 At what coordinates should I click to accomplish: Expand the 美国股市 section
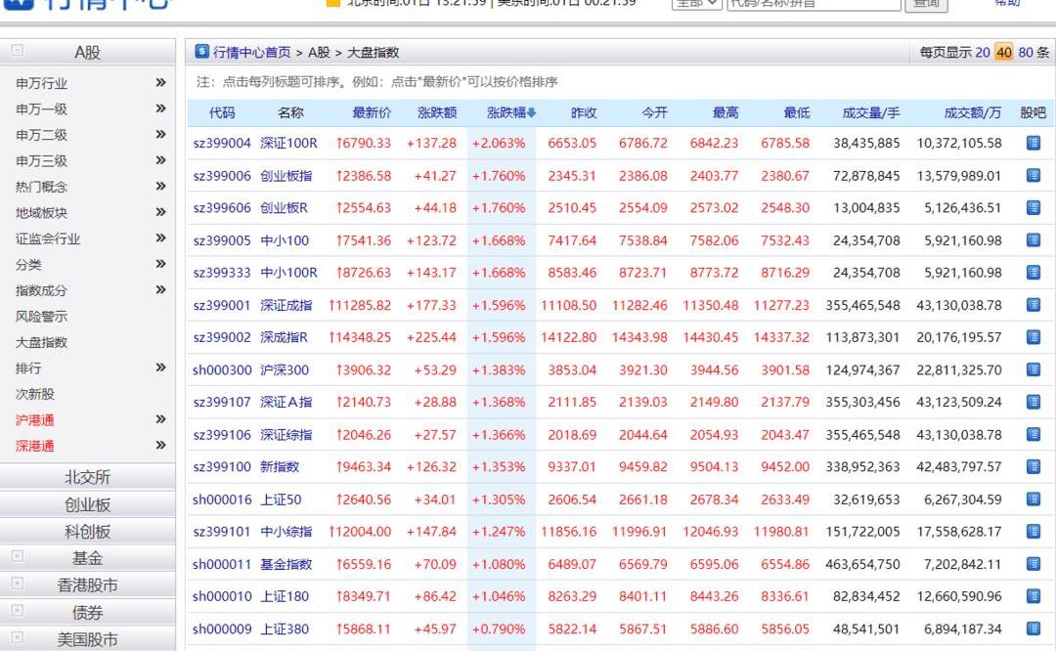coord(18,637)
